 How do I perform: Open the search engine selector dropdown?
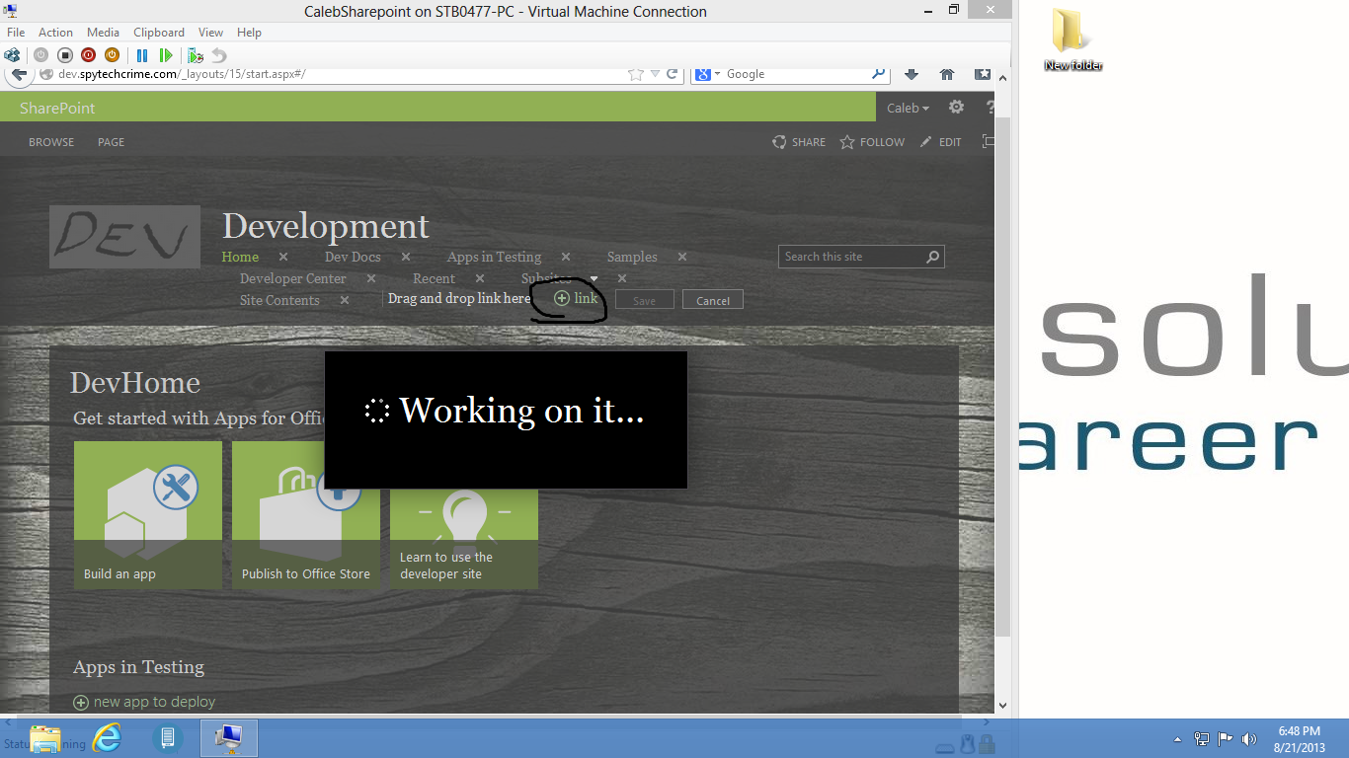[707, 74]
